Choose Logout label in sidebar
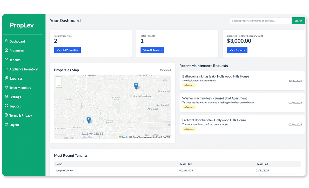Screen dimensions: 309x188 tap(14, 125)
